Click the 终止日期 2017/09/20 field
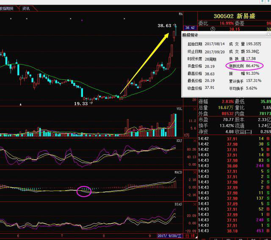The height and width of the screenshot is (240, 271). [215, 52]
